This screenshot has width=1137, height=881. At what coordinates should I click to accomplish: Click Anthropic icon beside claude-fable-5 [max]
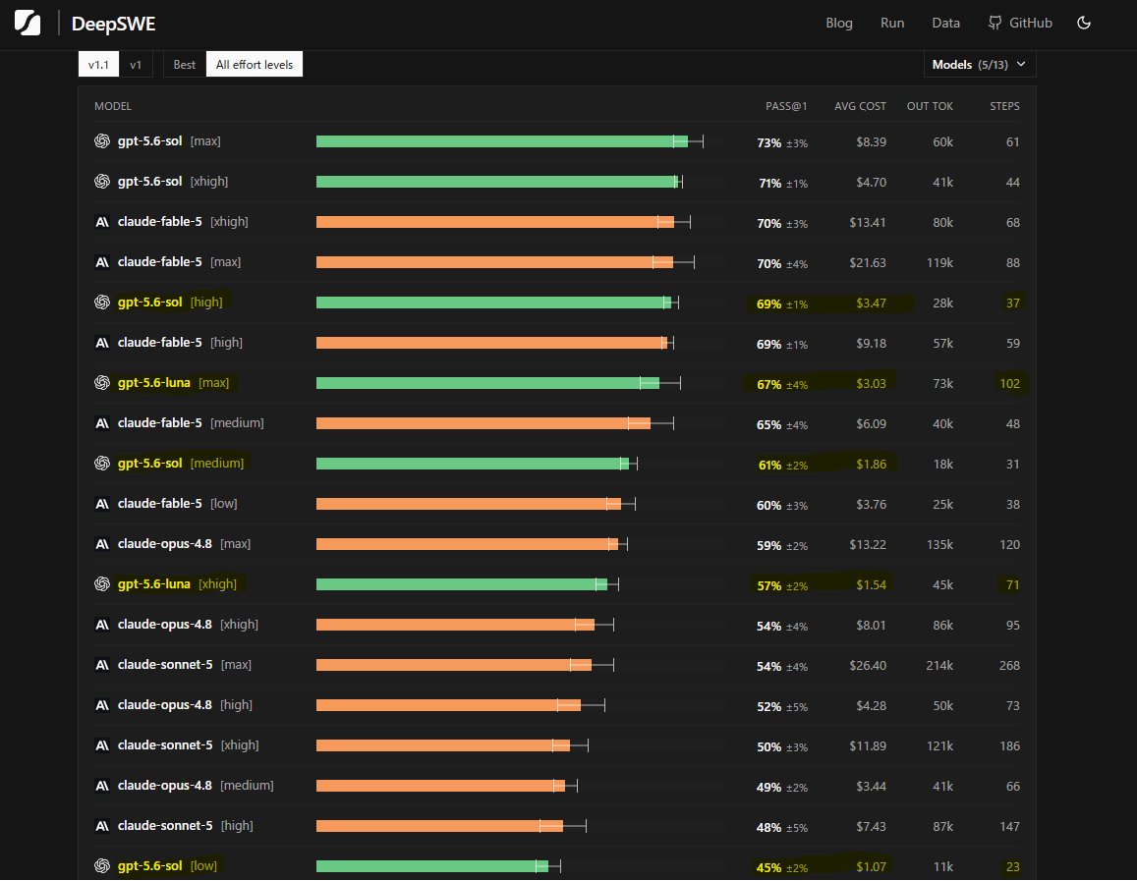coord(102,262)
